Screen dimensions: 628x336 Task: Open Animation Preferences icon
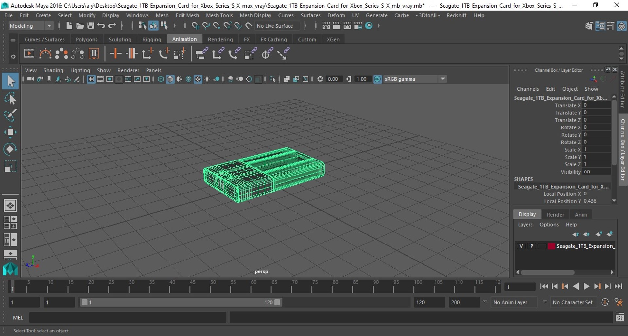click(x=619, y=302)
